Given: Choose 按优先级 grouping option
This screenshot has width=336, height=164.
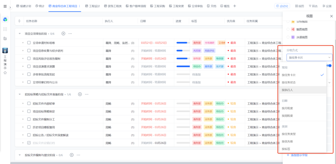Looking at the screenshot, I should click(303, 142).
